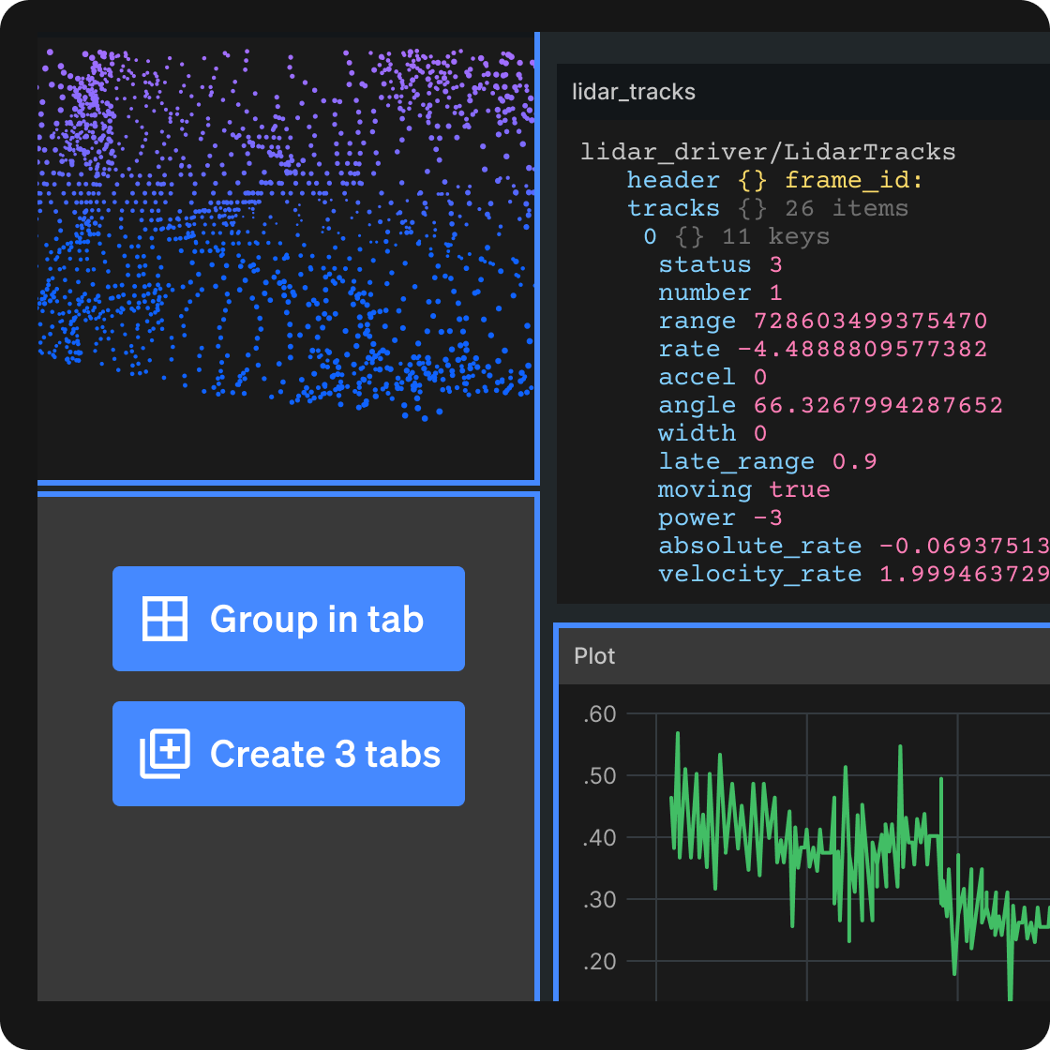
Task: Click the stacked plus icon on Create 3 tabs
Action: (164, 754)
